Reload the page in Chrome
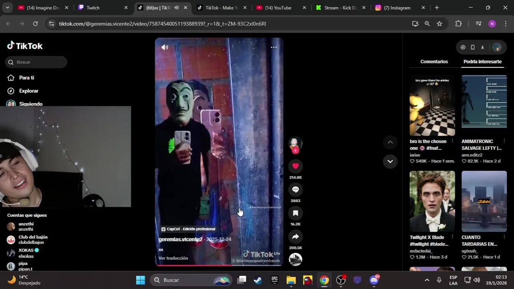This screenshot has width=514, height=289. point(35,24)
